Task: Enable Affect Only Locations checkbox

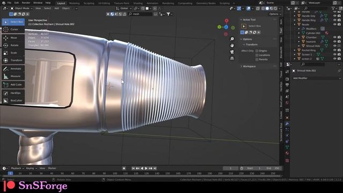Action: tap(257, 55)
